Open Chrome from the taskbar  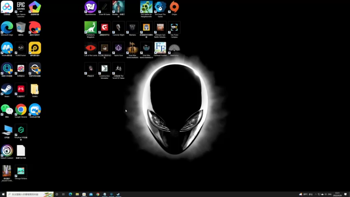(x=98, y=194)
